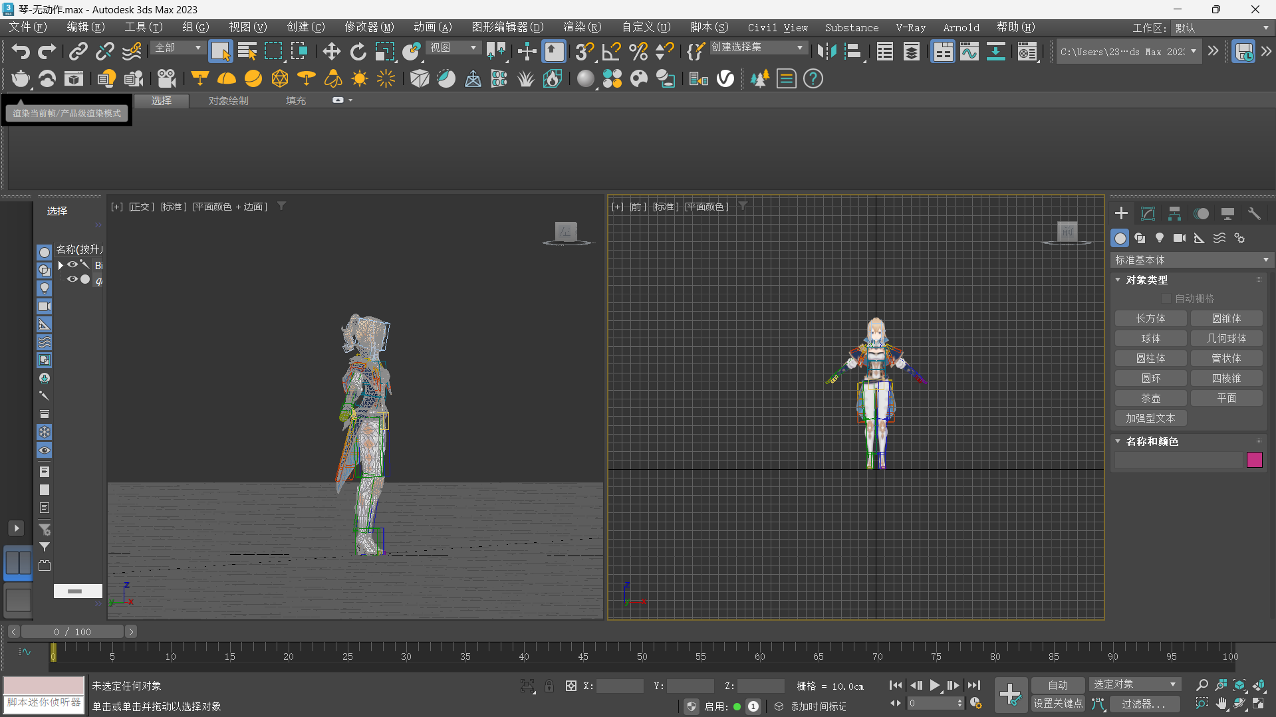The image size is (1276, 717).
Task: Open the 标准基本体 object category dropdown
Action: coord(1192,260)
